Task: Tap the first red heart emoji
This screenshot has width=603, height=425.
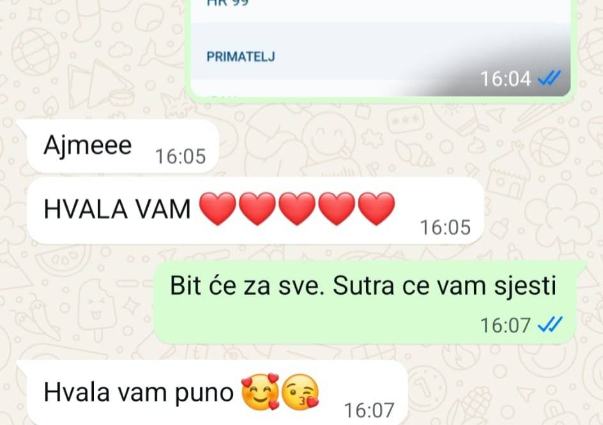Action: click(218, 208)
